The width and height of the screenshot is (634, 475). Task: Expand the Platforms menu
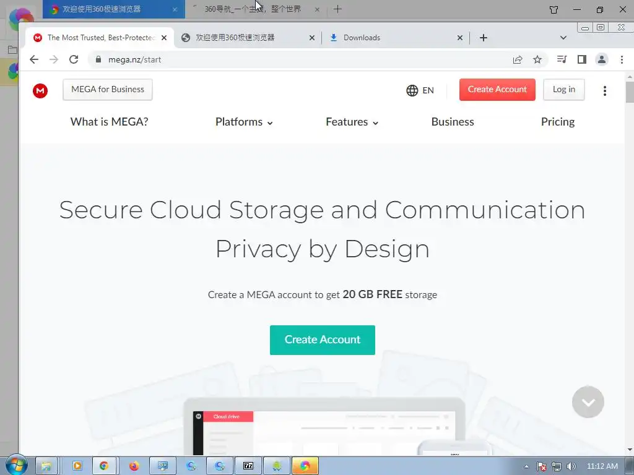pyautogui.click(x=244, y=122)
